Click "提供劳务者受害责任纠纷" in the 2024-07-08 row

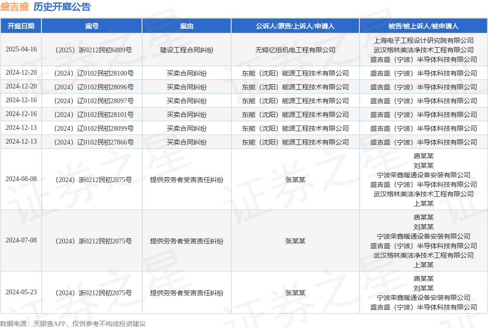187,241
